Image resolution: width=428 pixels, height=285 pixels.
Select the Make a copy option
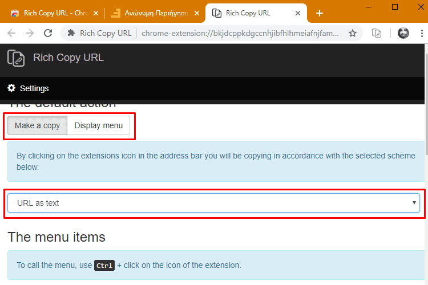pos(38,125)
